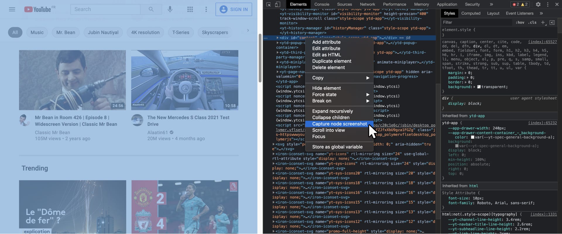Open the Mercedes S Class test drive thumbnail
Viewport: 562px width, 234px height.
coord(185,80)
